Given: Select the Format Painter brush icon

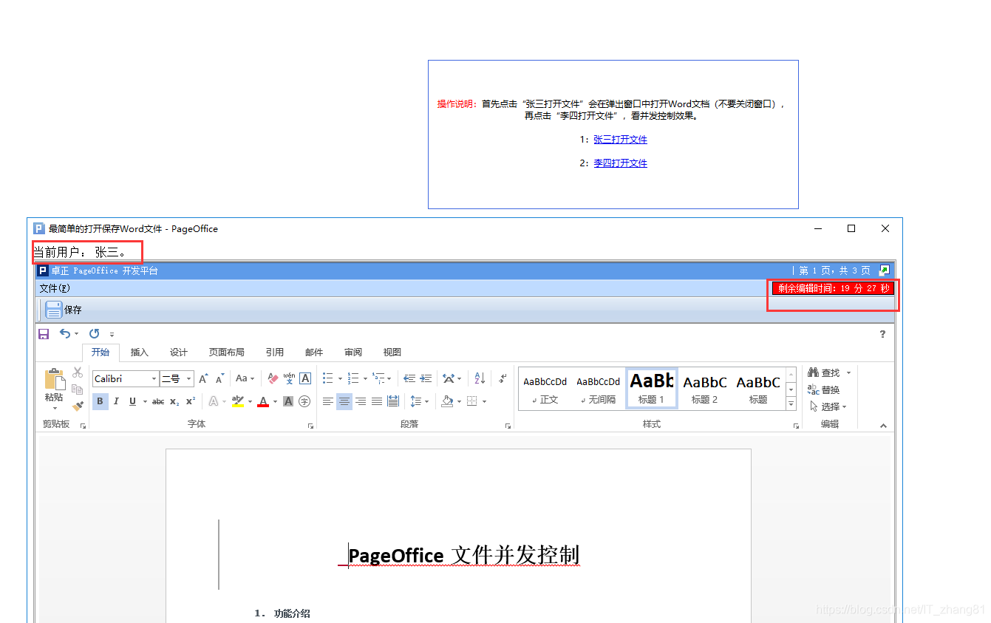Looking at the screenshot, I should (x=78, y=406).
